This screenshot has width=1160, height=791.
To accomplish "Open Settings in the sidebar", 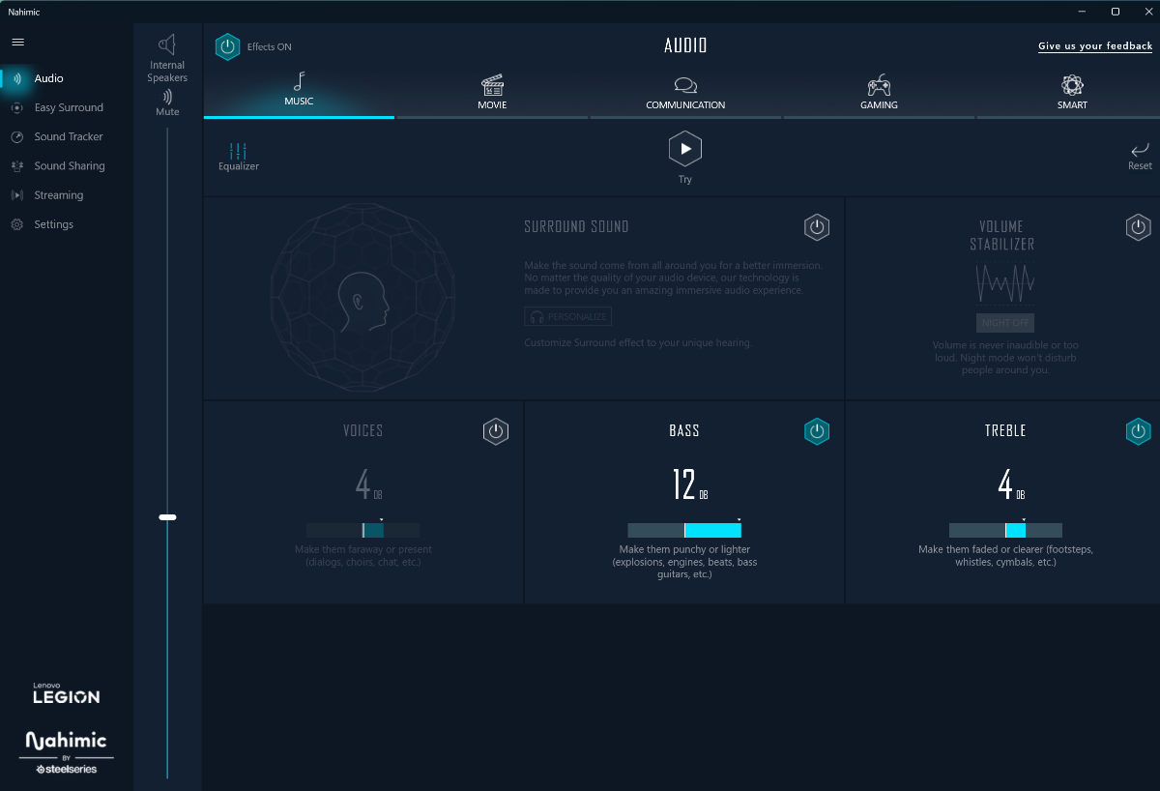I will coord(53,224).
